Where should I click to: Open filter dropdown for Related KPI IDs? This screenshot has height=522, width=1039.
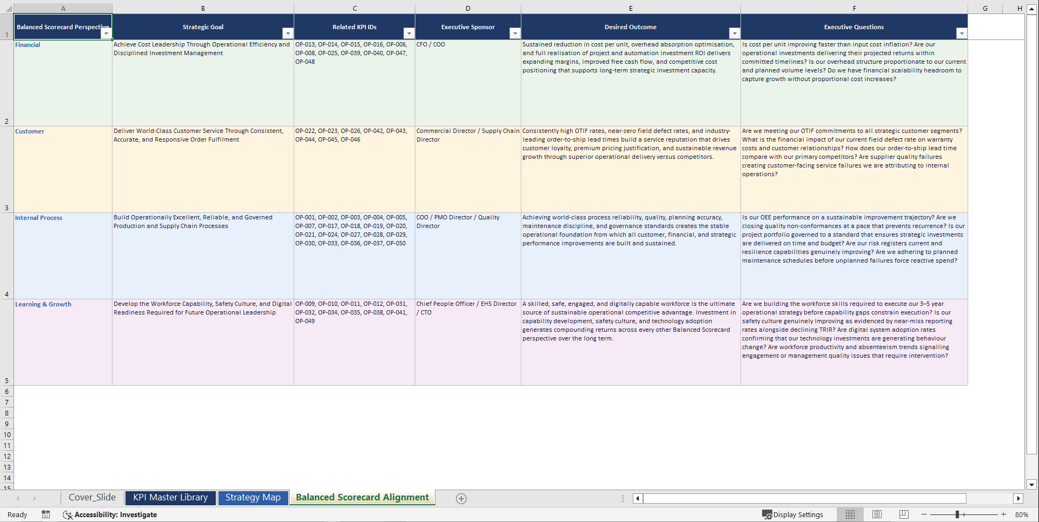pos(409,34)
